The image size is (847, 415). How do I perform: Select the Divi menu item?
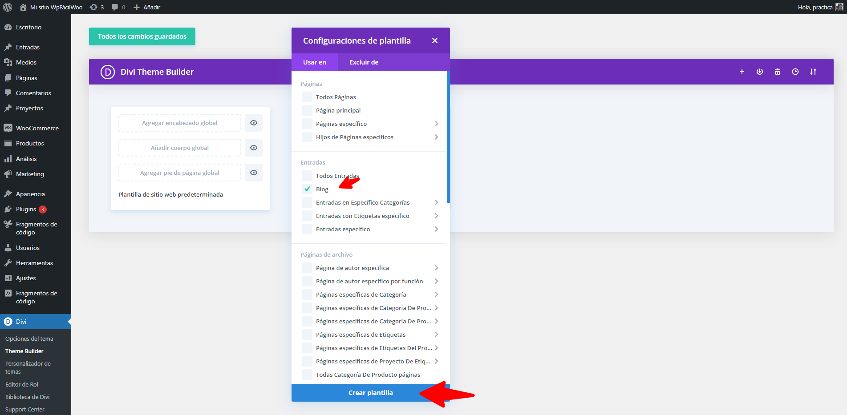pyautogui.click(x=36, y=322)
